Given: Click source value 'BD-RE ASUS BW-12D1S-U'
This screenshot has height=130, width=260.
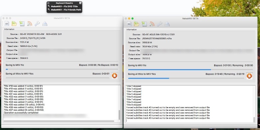Looking at the screenshot, I should (x=158, y=35).
